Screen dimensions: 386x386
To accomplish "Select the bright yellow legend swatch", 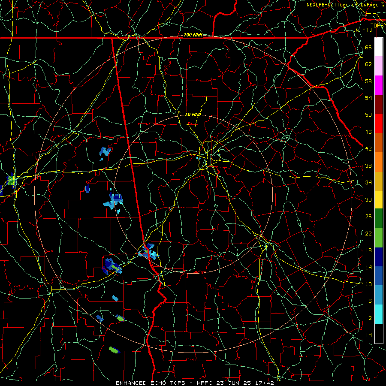I will (x=379, y=199).
